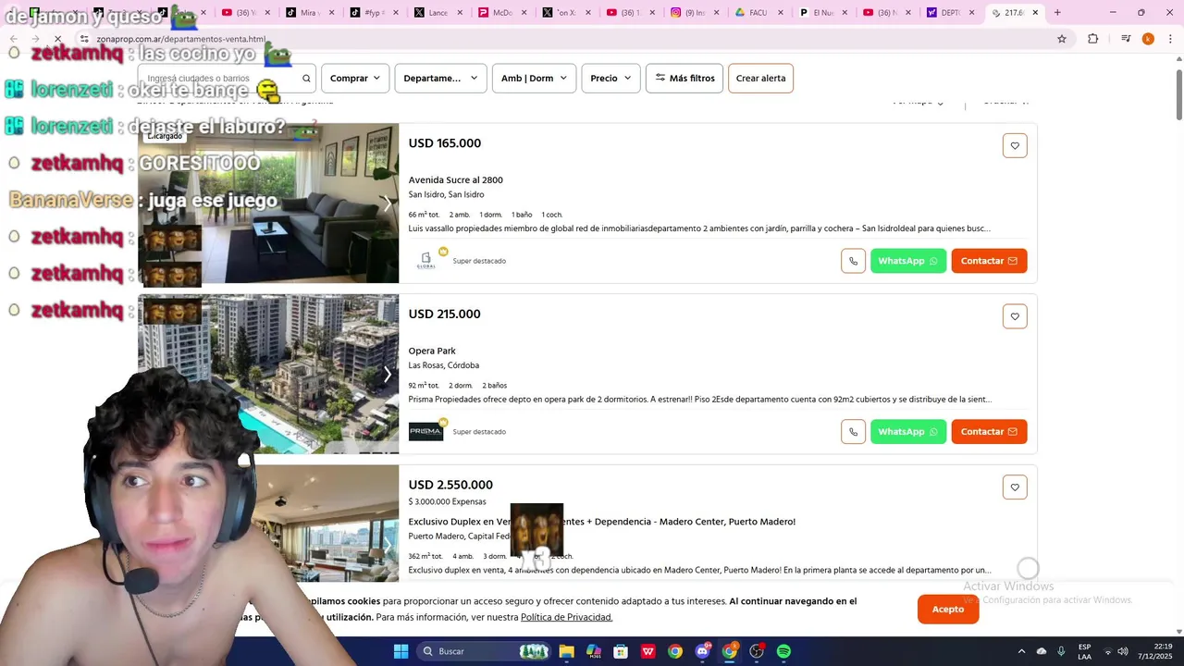This screenshot has height=666, width=1184.
Task: WhatsApp the Opera Park listing
Action: click(908, 432)
